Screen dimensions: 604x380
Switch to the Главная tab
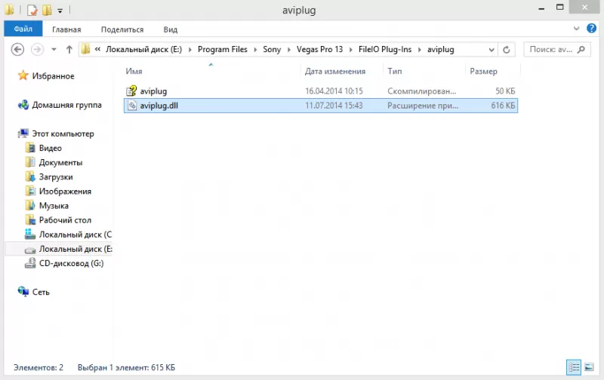pos(66,29)
